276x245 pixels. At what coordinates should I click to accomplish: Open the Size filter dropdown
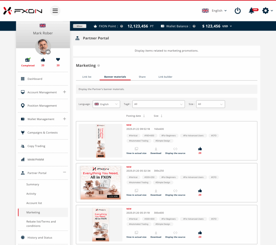pos(210,104)
